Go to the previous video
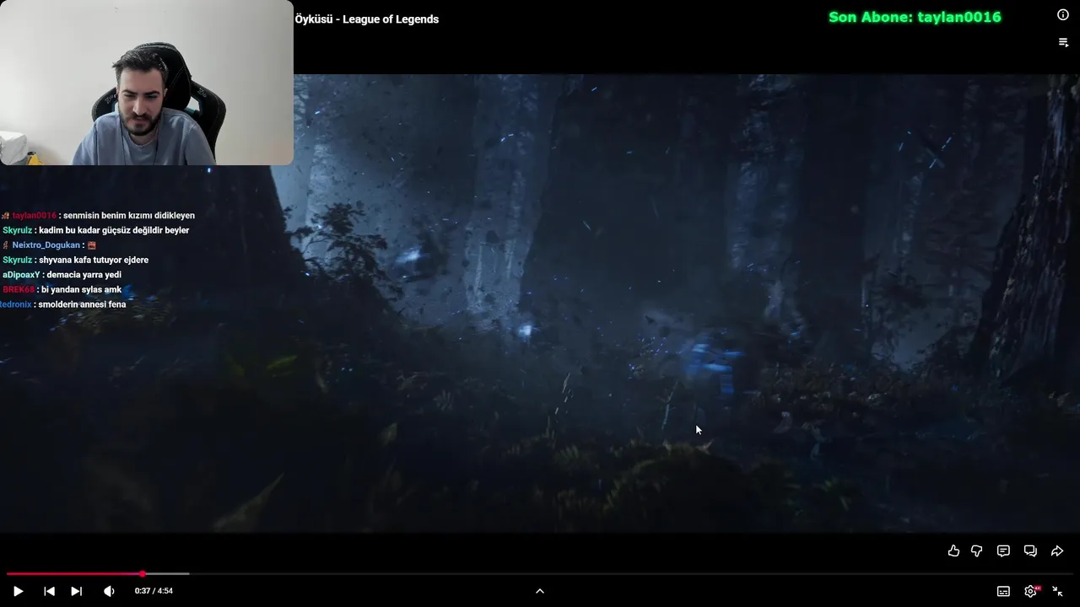Image resolution: width=1080 pixels, height=607 pixels. [49, 591]
